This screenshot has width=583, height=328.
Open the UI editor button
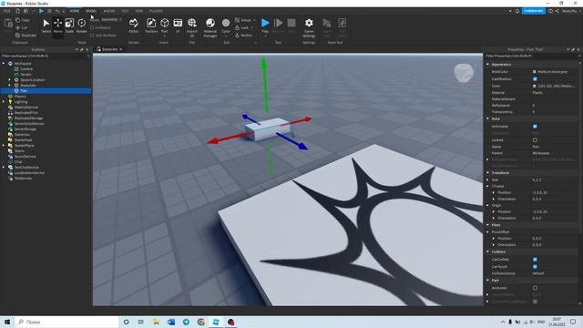pos(178,26)
